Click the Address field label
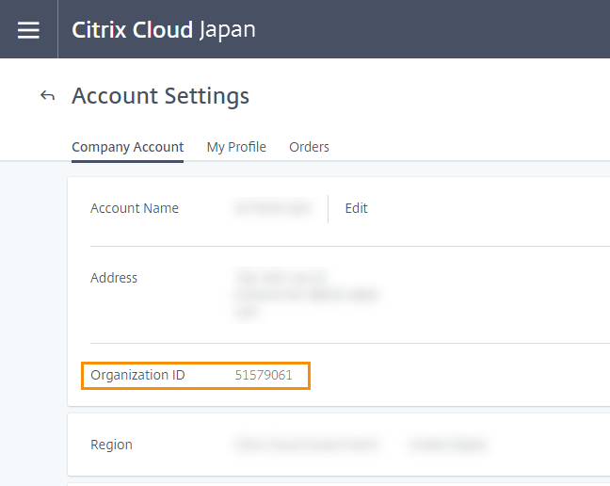This screenshot has width=610, height=486. coord(114,278)
